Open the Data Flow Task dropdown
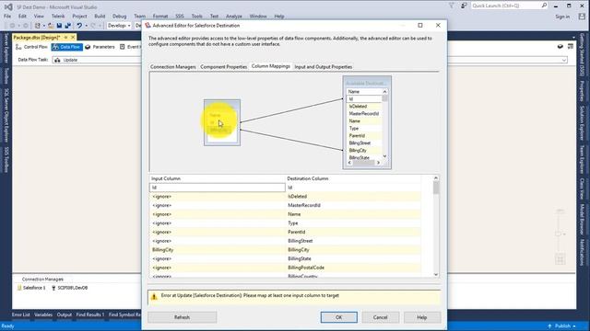The image size is (590, 331). (x=564, y=60)
